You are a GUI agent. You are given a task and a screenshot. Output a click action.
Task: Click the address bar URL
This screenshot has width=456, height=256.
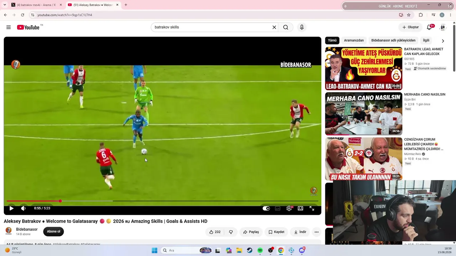(64, 15)
